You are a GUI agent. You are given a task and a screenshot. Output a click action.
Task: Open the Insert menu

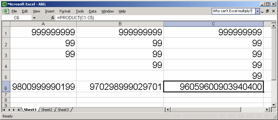coord(50,11)
